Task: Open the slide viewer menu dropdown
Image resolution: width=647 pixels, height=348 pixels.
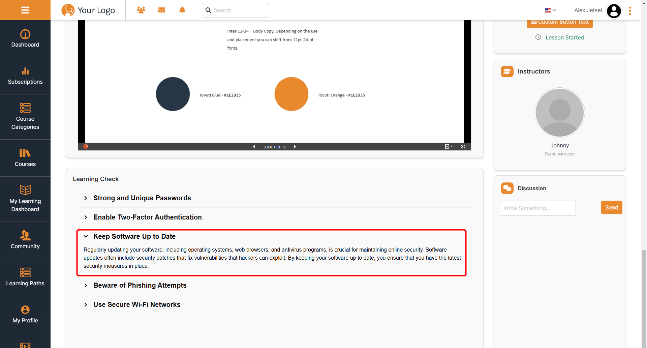Action: pyautogui.click(x=449, y=147)
